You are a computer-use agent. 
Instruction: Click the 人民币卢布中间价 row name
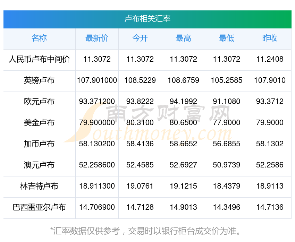pos(39,59)
